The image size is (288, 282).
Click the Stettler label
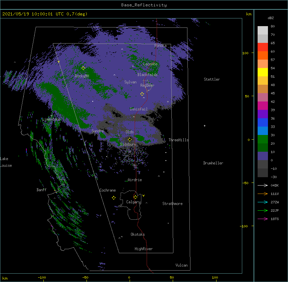212,79
